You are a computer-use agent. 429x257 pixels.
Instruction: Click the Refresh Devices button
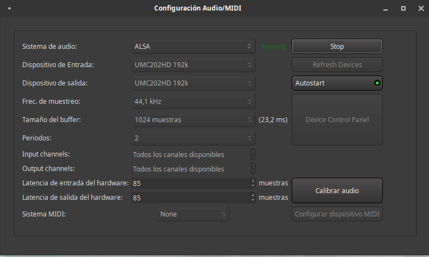click(337, 65)
